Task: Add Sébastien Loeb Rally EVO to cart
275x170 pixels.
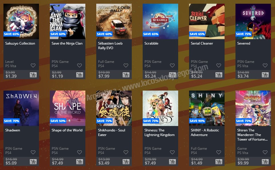Action: (x=126, y=75)
